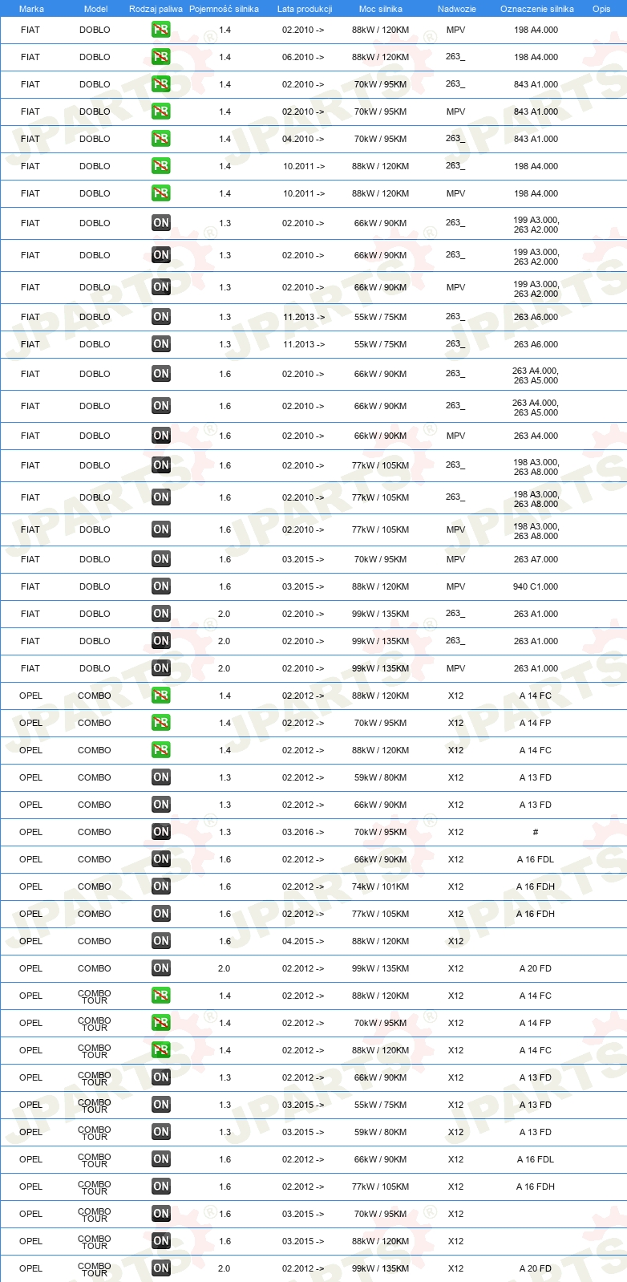This screenshot has width=627, height=1282.
Task: Click petrol icon in Combo Tour 70kW A 14 FP row
Action: pos(161,1023)
